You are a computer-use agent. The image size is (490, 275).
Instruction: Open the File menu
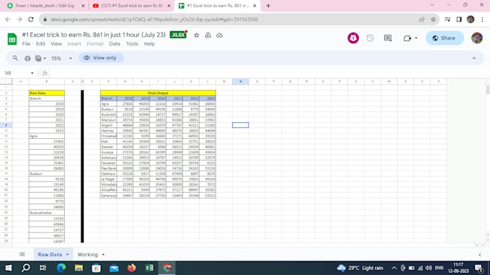point(26,44)
